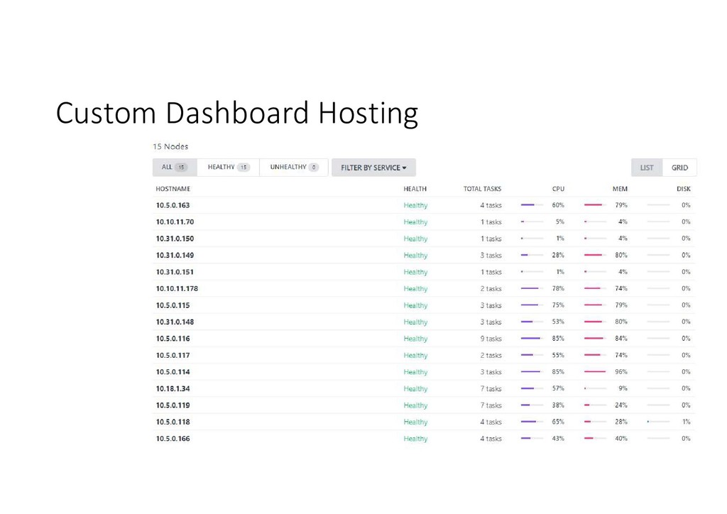Click '2 tasks' for 10.5.0.117
727x514 pixels.
coord(491,356)
